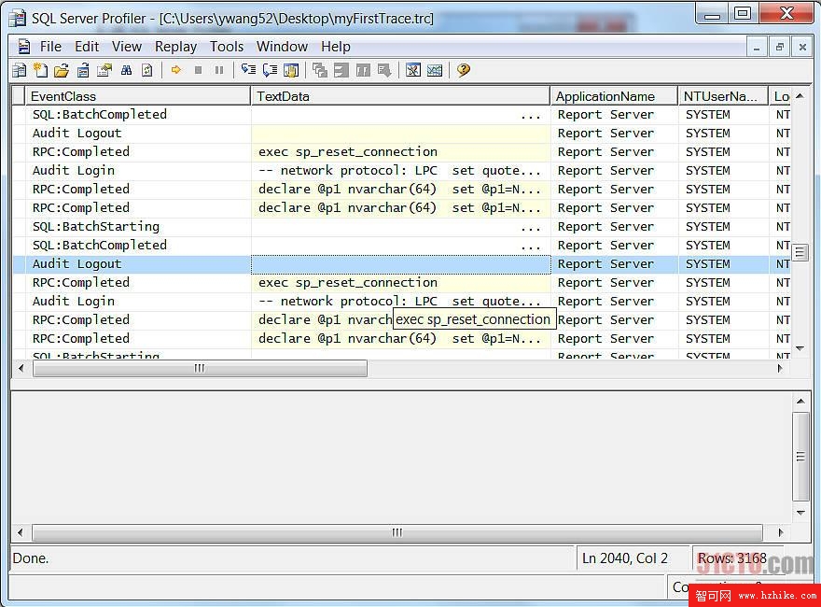Click the grayed icon with down arrow
The height and width of the screenshot is (607, 821).
click(384, 70)
